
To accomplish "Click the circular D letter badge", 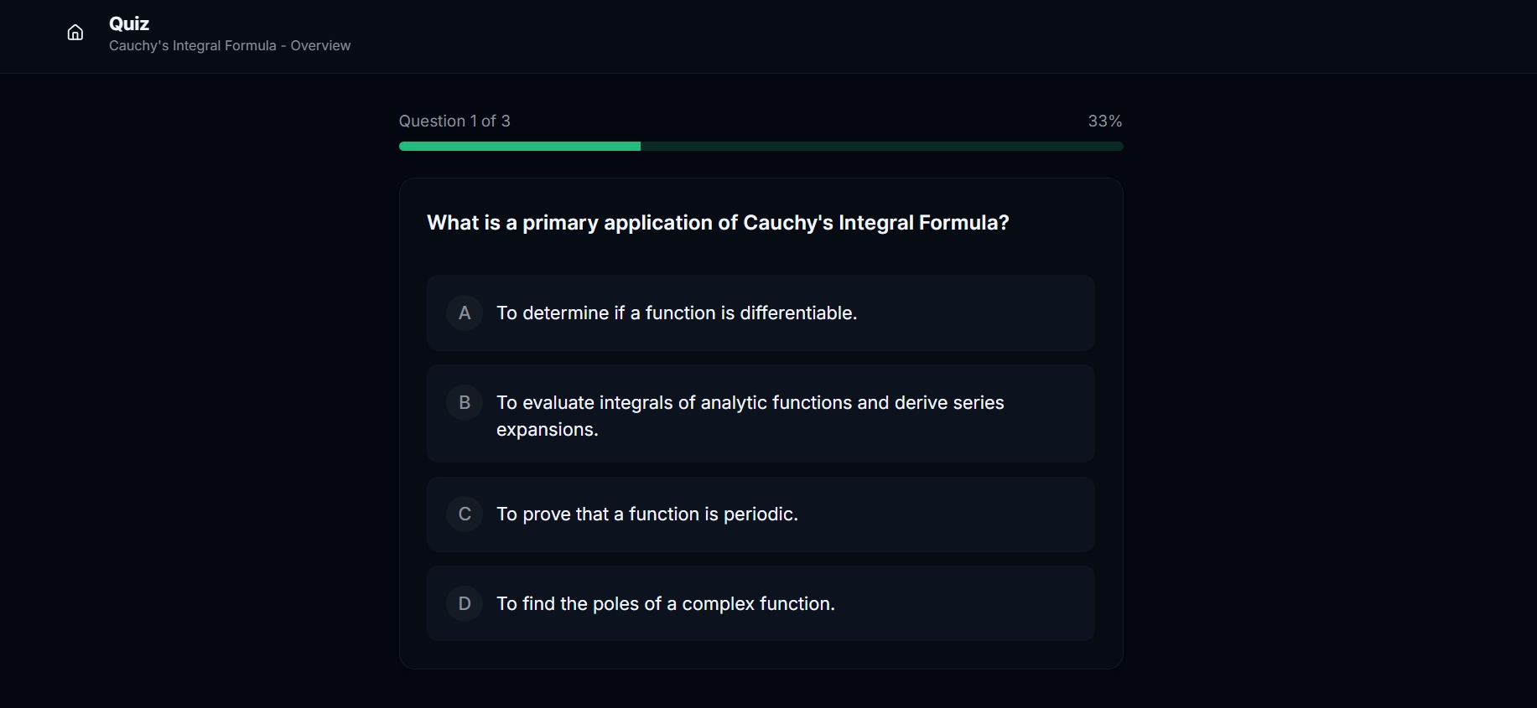I will tap(465, 604).
